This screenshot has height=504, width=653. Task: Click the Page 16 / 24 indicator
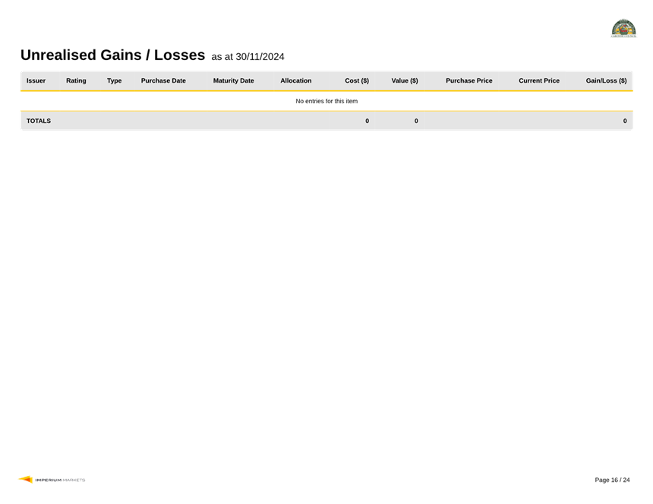(x=612, y=480)
